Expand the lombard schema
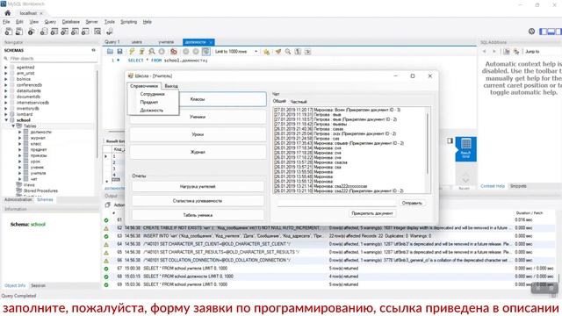The width and height of the screenshot is (562, 316). pyautogui.click(x=6, y=114)
